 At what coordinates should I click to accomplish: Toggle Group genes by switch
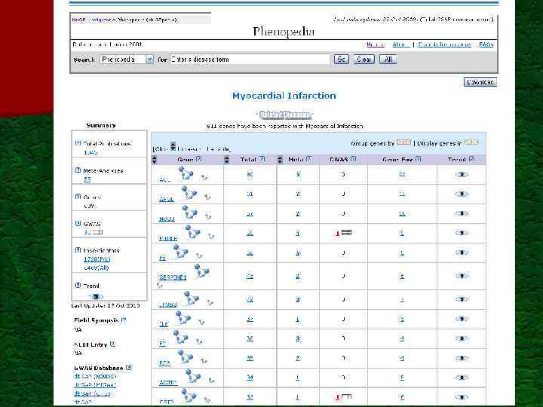403,142
